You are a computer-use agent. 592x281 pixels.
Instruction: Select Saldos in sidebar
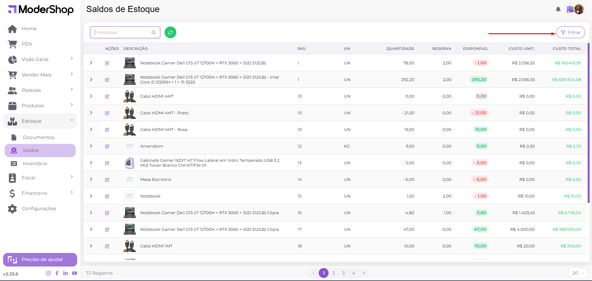[x=40, y=150]
